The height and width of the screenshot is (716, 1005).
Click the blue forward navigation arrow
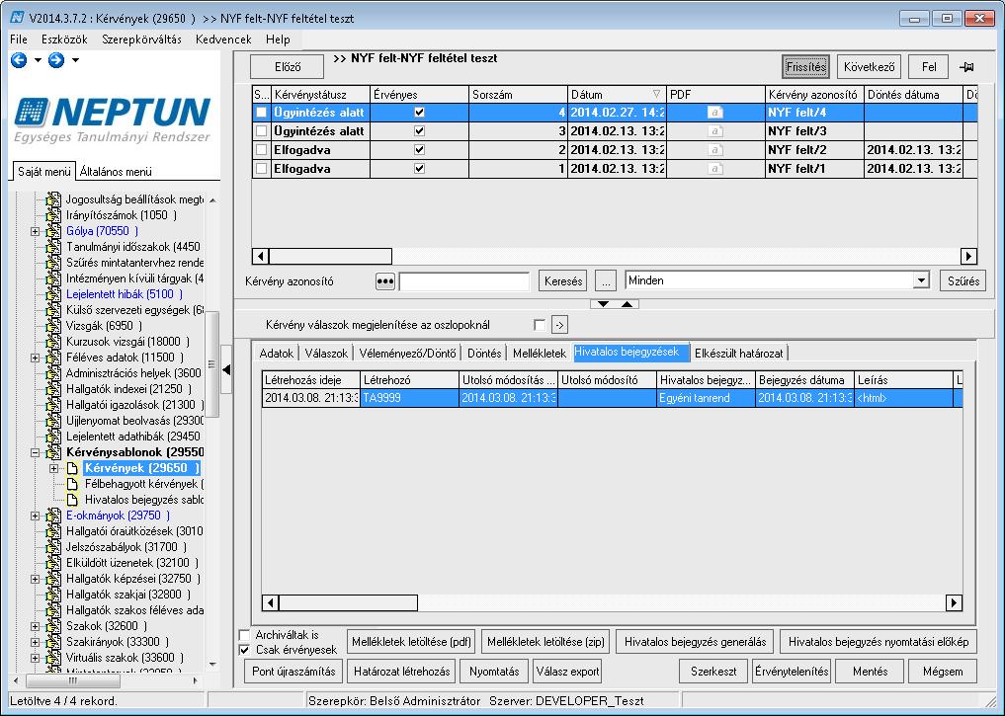pos(56,60)
